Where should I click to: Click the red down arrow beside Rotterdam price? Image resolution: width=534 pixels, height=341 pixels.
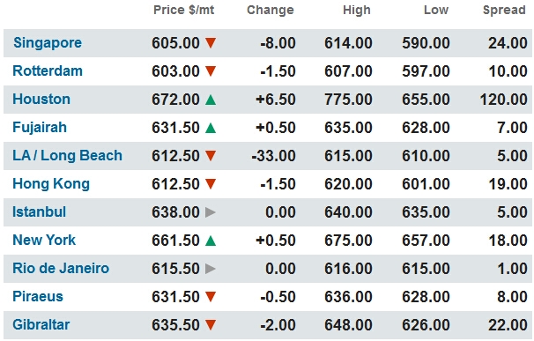click(x=211, y=71)
